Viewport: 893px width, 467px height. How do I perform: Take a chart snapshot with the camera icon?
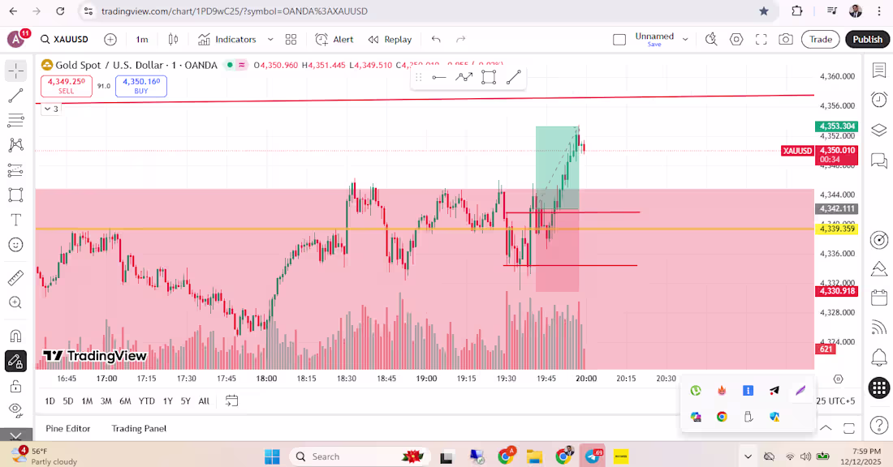(786, 39)
